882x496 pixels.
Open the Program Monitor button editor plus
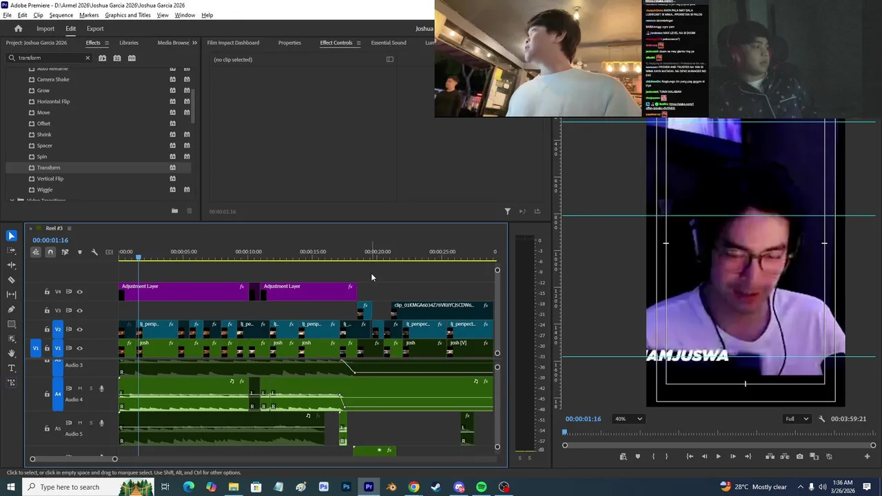(x=867, y=456)
